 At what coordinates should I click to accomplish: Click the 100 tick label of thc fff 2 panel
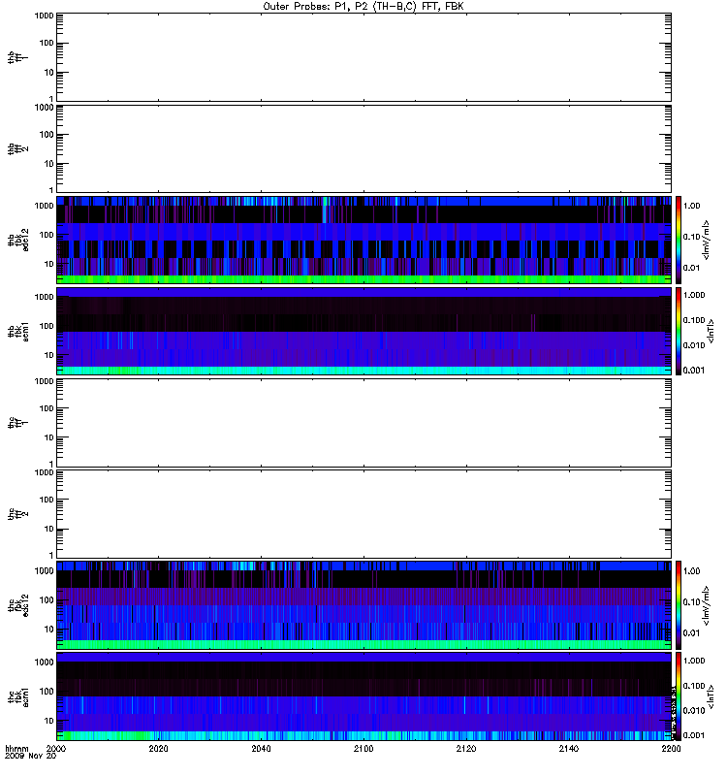pos(46,500)
